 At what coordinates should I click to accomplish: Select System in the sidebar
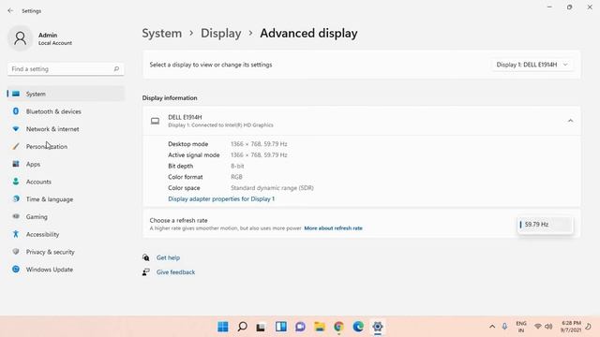66,94
